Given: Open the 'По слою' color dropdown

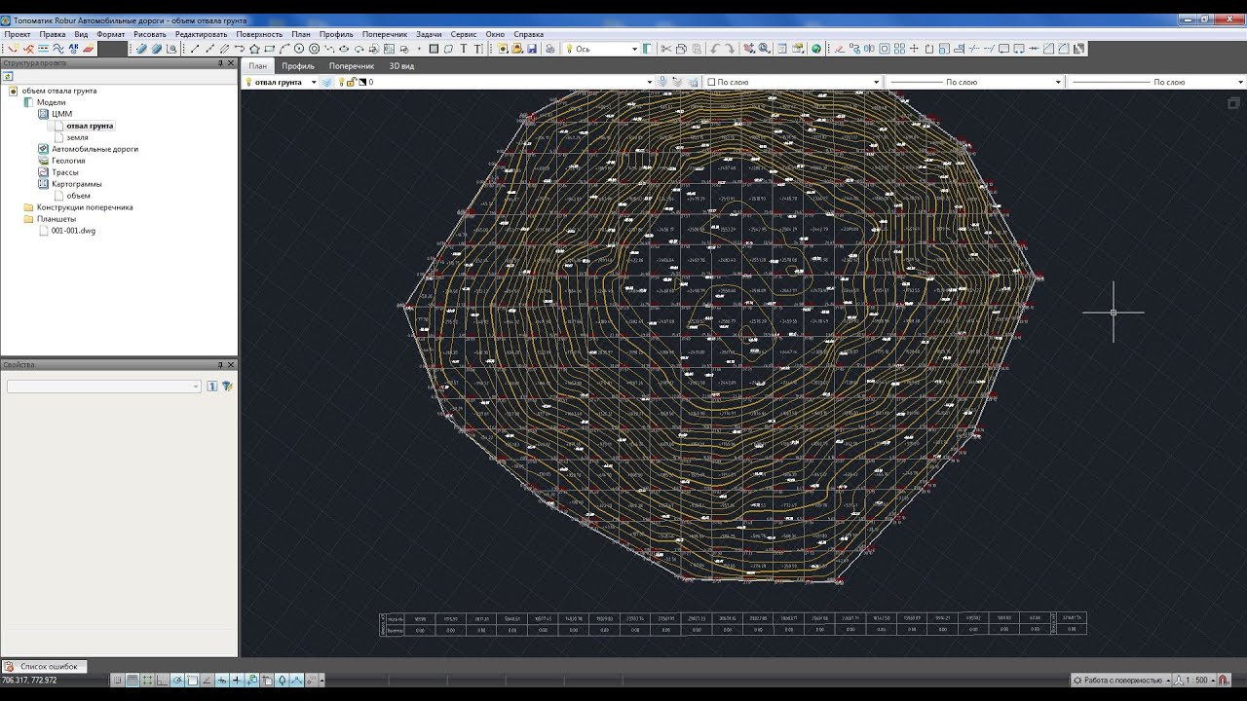Looking at the screenshot, I should point(794,82).
